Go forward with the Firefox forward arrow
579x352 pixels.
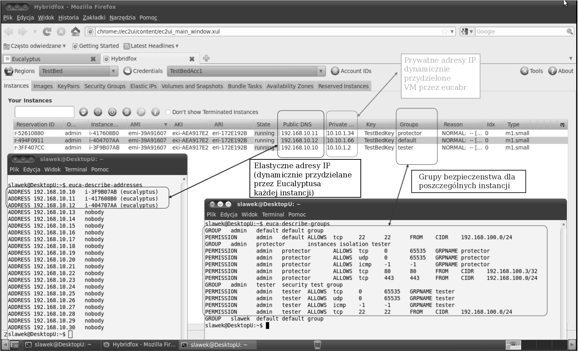[x=23, y=32]
